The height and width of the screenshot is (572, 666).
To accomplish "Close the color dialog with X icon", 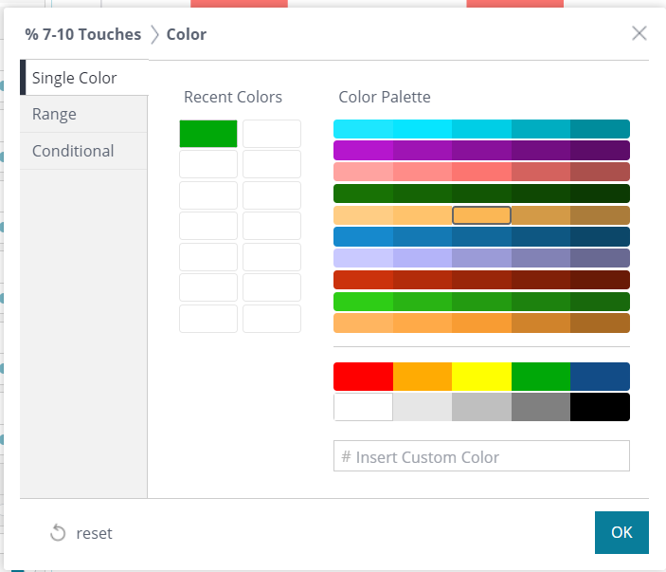I will point(639,33).
